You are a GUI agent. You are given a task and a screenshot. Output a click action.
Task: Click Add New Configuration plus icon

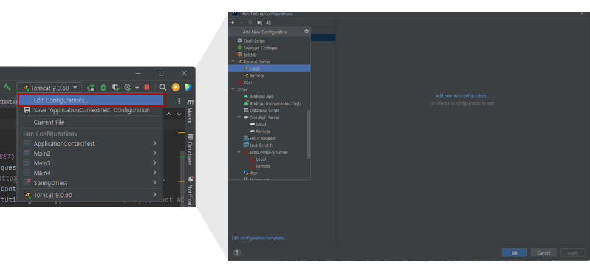tap(233, 22)
